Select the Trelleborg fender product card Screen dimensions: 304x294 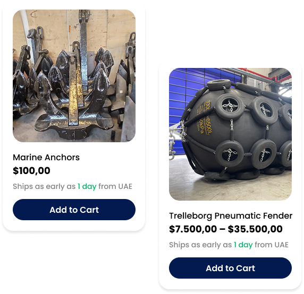[x=230, y=176]
